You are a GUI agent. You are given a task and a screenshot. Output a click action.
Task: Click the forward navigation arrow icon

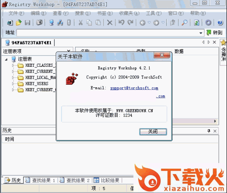coord(156,23)
